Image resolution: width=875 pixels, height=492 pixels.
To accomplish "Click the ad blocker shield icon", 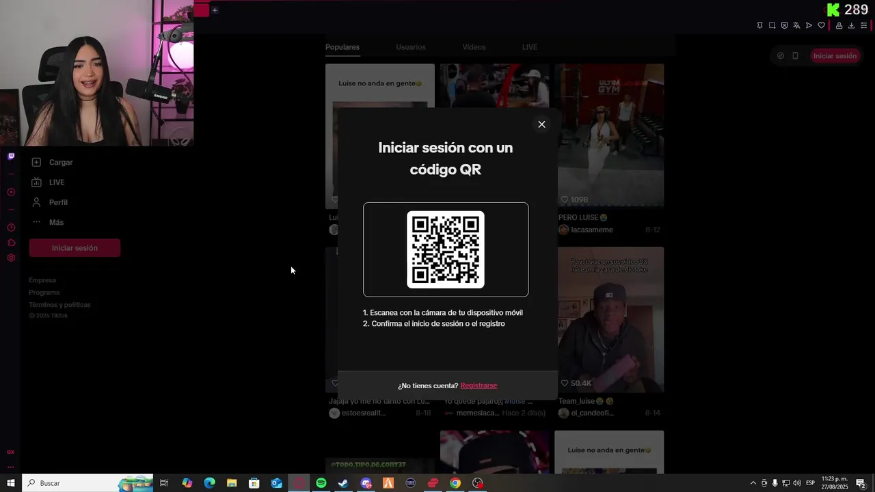I will click(784, 25).
